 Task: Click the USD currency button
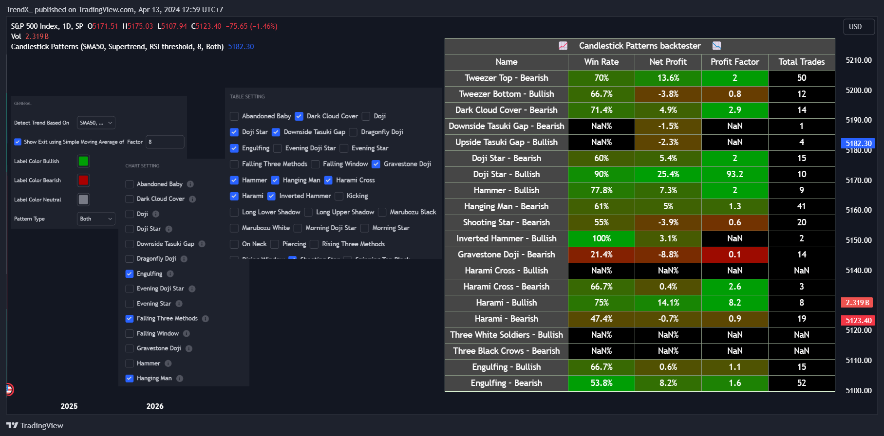[859, 27]
